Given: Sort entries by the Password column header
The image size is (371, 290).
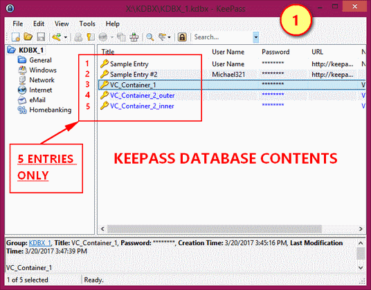Looking at the screenshot, I should (275, 52).
